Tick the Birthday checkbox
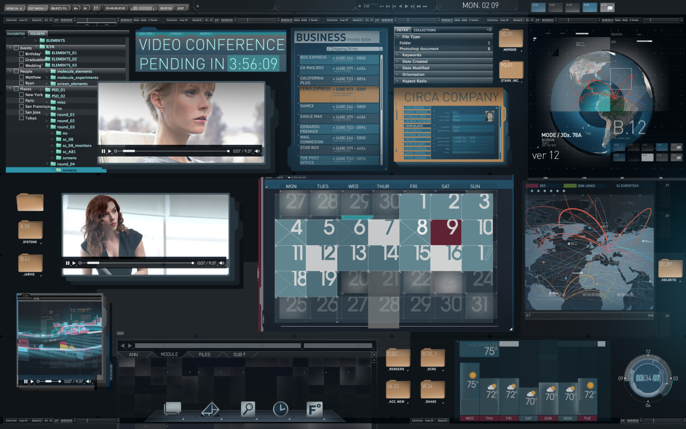The image size is (686, 429). 21,54
